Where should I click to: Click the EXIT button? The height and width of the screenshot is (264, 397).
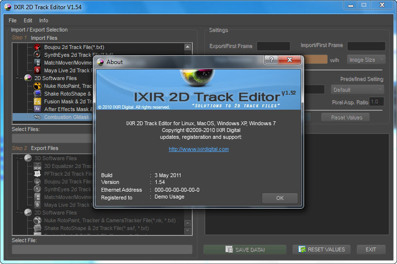pos(371,249)
